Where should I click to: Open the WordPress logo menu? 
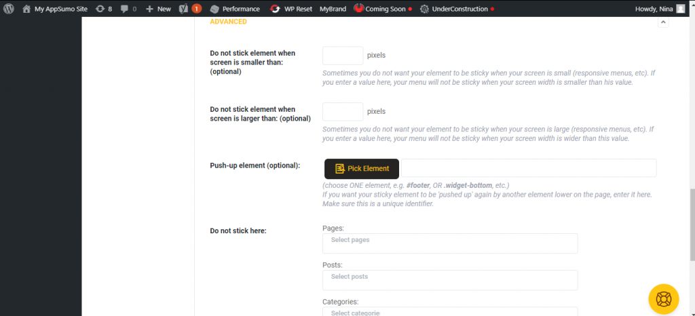point(8,9)
